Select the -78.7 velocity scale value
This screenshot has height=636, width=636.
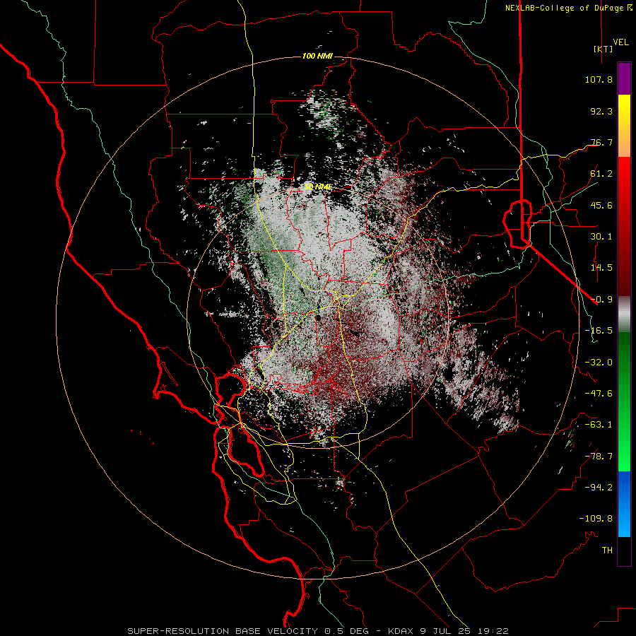coord(599,457)
